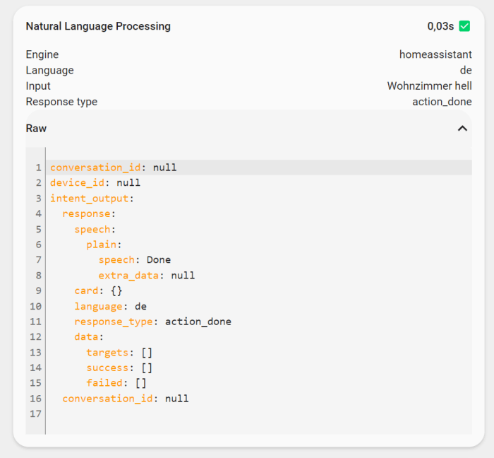
Task: Click the targets: [] code line
Action: 119,352
